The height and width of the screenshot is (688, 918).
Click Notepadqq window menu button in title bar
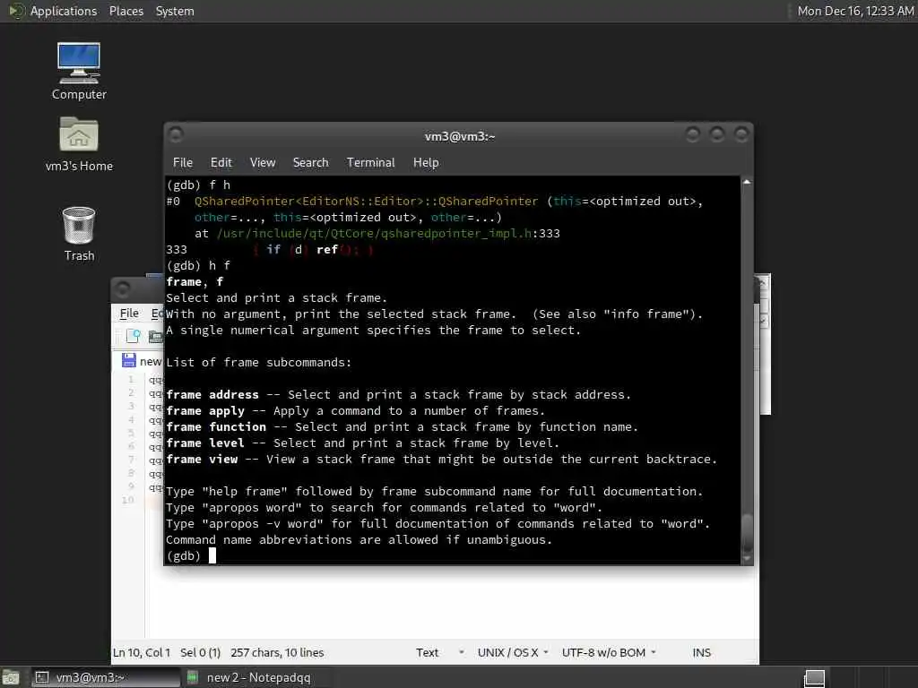(123, 289)
